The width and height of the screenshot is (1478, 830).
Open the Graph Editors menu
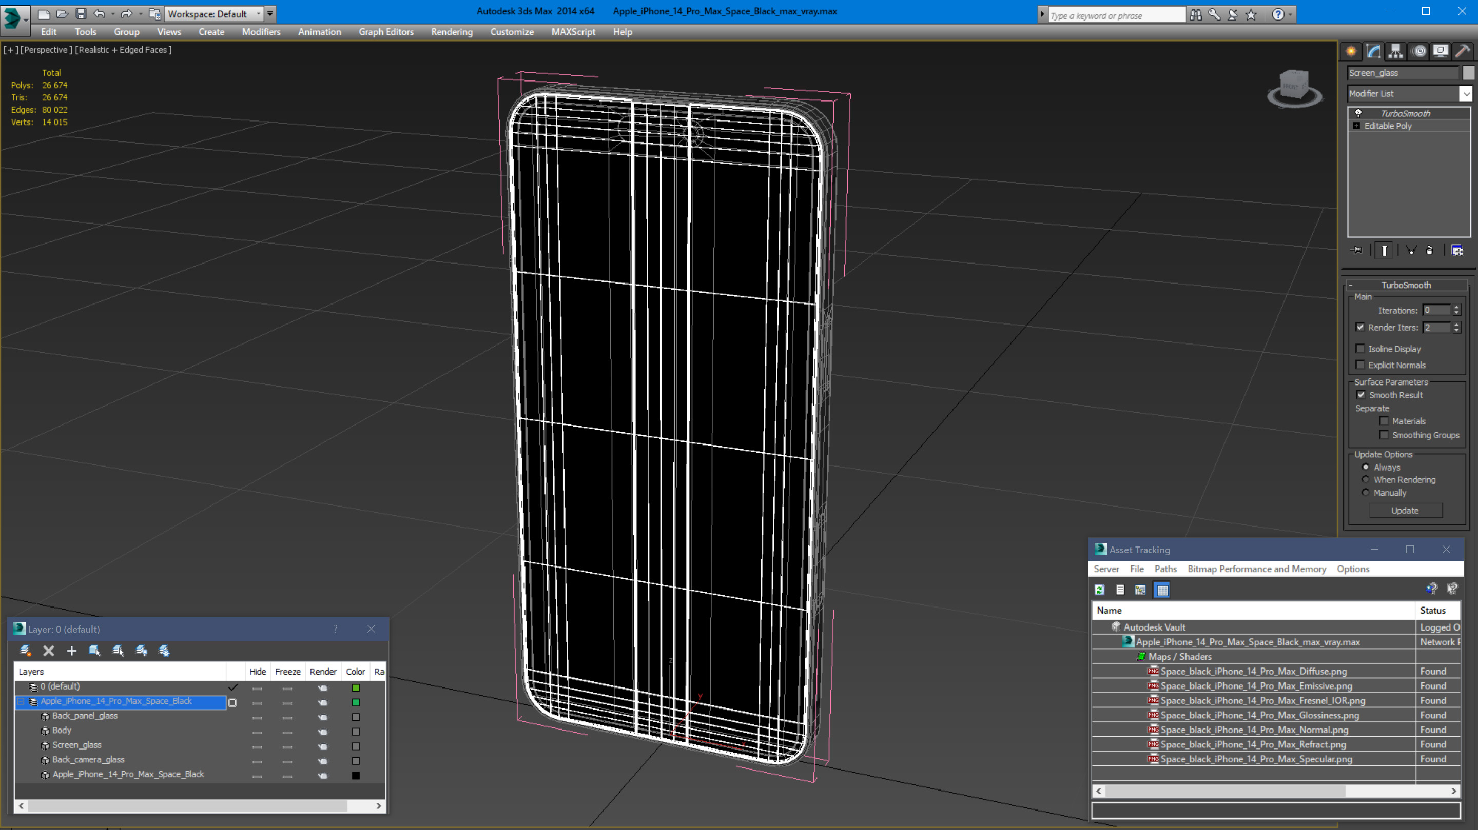point(386,31)
